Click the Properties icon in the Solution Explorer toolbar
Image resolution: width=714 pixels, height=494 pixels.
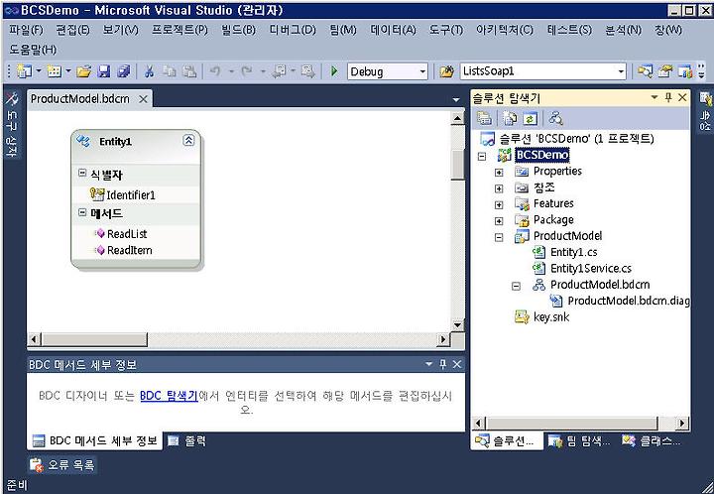[484, 119]
